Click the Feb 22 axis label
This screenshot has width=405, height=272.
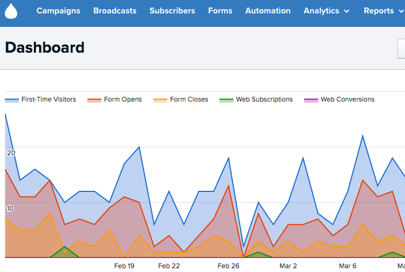[x=169, y=266]
